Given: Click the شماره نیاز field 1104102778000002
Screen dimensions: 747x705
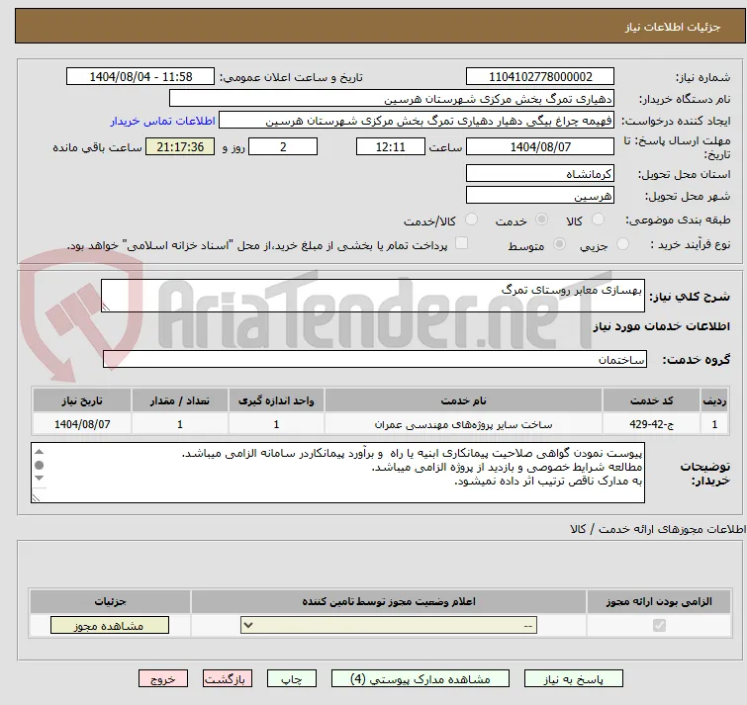Looking at the screenshot, I should [x=540, y=77].
